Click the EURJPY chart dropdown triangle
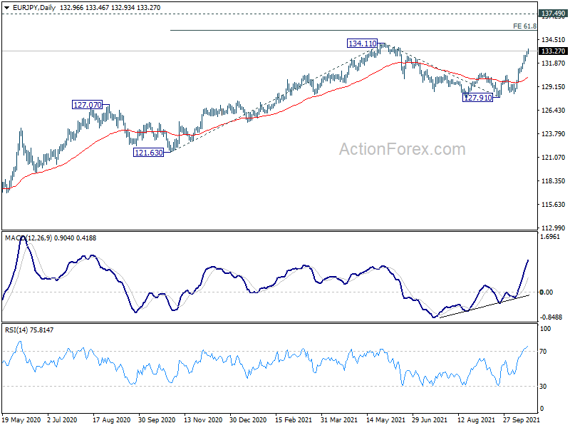The height and width of the screenshot is (428, 570). tap(6, 7)
